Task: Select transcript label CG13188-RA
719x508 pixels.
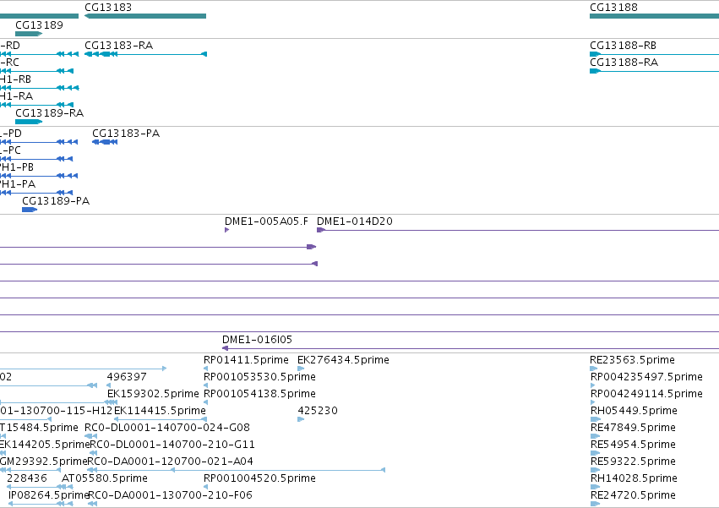Action: point(624,63)
